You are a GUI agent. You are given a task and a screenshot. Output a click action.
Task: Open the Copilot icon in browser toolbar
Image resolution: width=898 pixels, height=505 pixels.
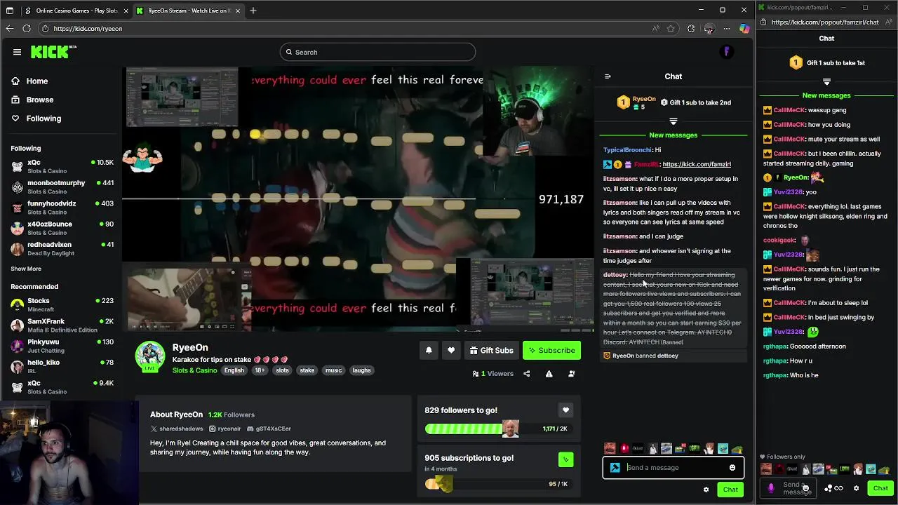pos(744,29)
